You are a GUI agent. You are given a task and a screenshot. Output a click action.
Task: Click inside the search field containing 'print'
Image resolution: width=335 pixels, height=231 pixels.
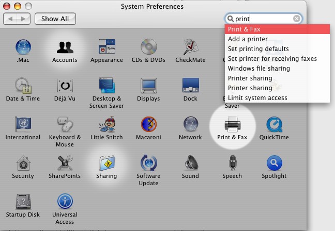click(264, 19)
